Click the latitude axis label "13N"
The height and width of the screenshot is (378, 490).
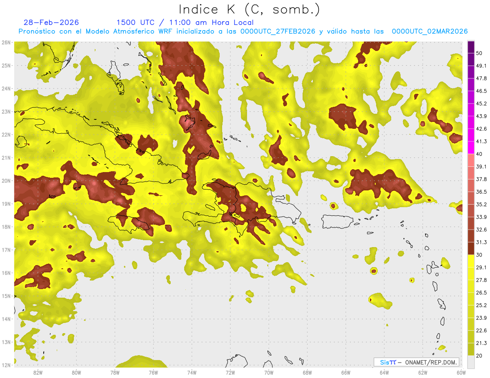6,342
